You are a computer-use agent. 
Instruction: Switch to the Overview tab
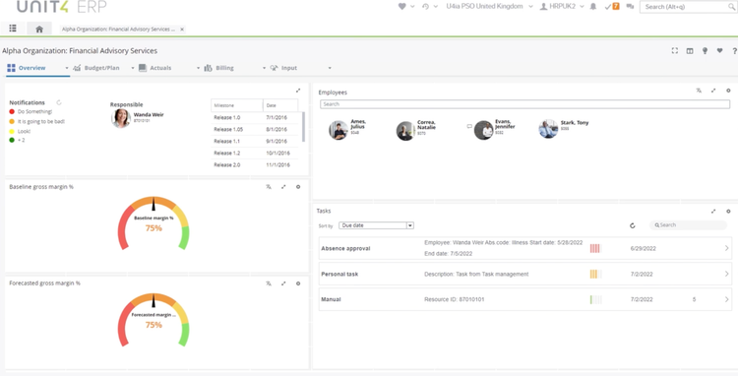(x=27, y=68)
